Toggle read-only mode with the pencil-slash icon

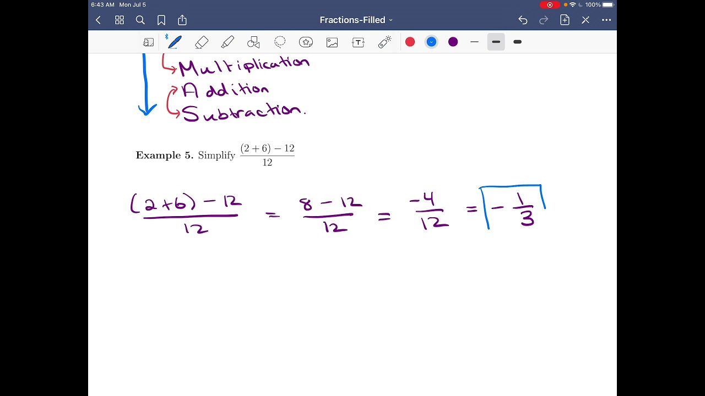tap(585, 20)
